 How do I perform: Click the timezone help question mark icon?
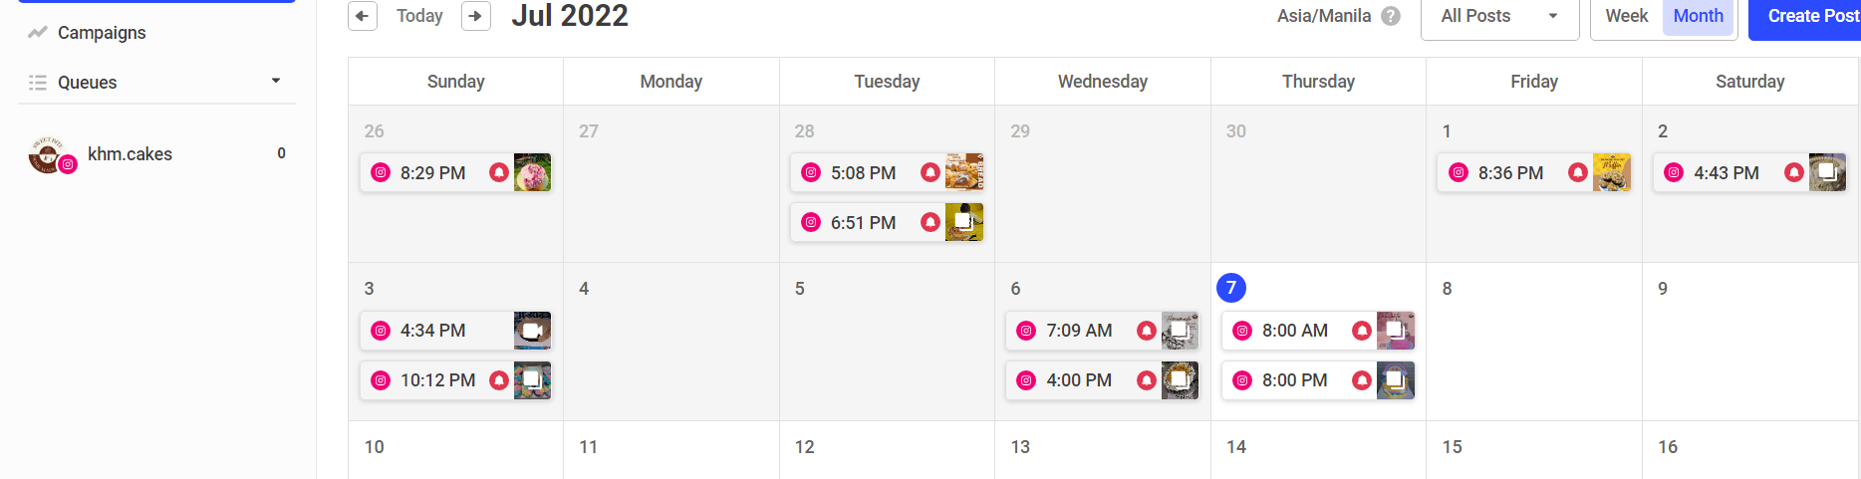click(x=1391, y=16)
